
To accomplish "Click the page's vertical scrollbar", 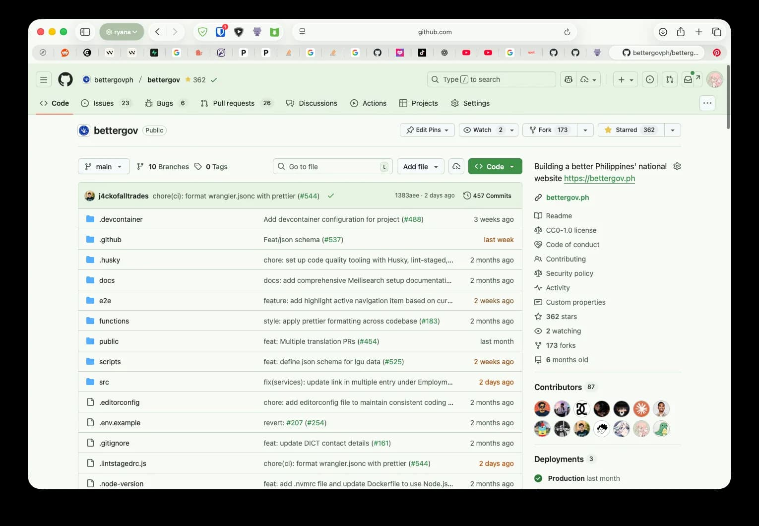I will point(728,97).
